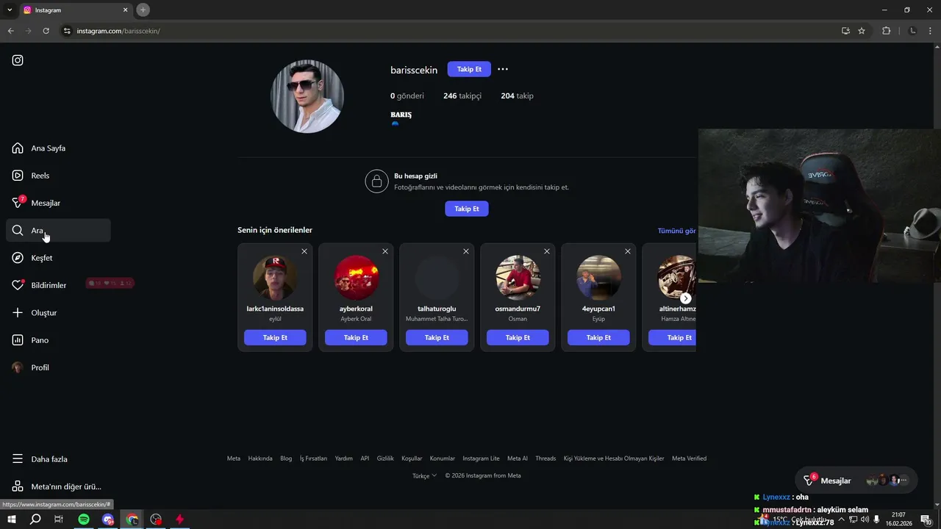This screenshot has width=941, height=529.
Task: Open floating Mesajlar chat button
Action: [x=856, y=481]
